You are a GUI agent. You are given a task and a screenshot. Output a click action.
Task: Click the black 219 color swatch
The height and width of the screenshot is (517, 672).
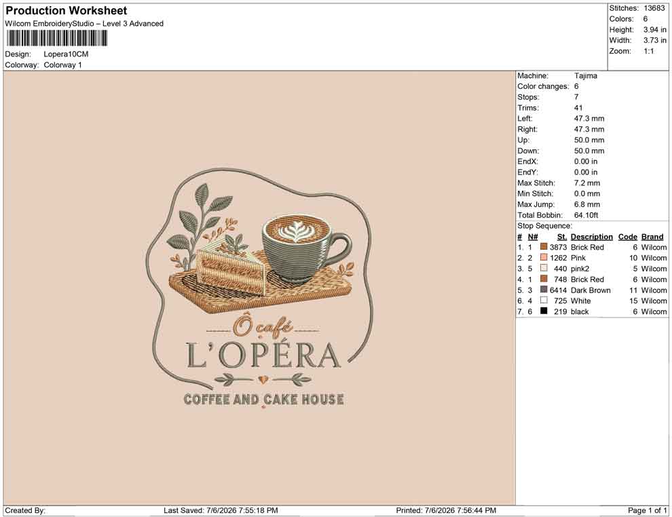(544, 311)
